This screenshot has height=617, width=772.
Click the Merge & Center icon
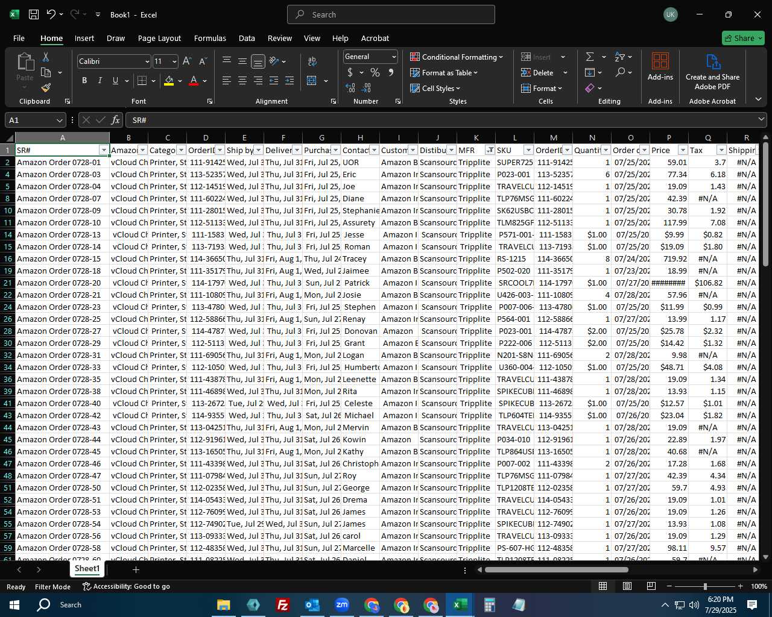click(x=312, y=81)
